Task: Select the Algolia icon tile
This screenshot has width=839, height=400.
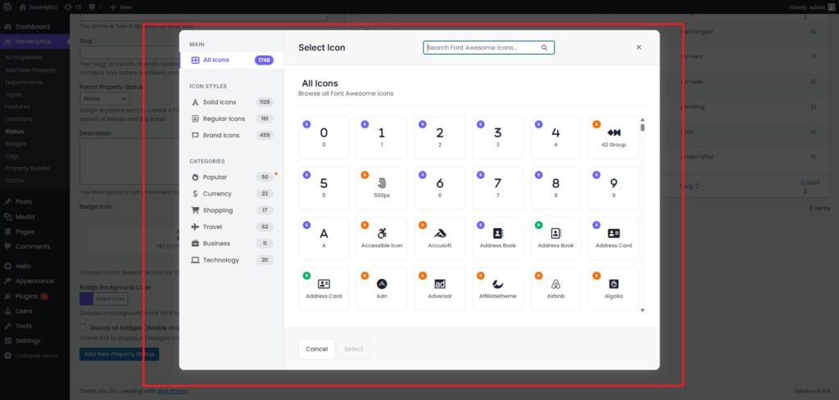Action: click(614, 288)
